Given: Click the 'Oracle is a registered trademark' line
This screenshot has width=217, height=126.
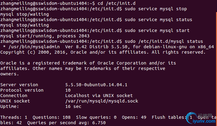Looking at the screenshot, I should pyautogui.click(x=88, y=63).
